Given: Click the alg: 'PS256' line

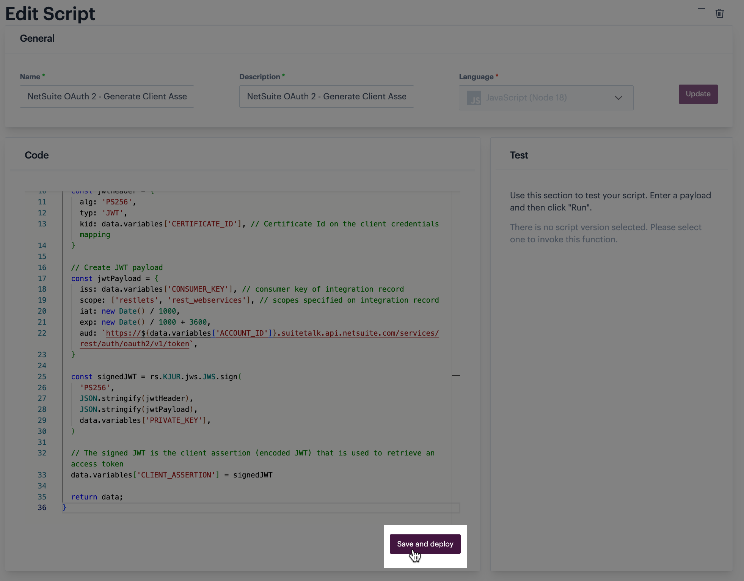Looking at the screenshot, I should (108, 202).
